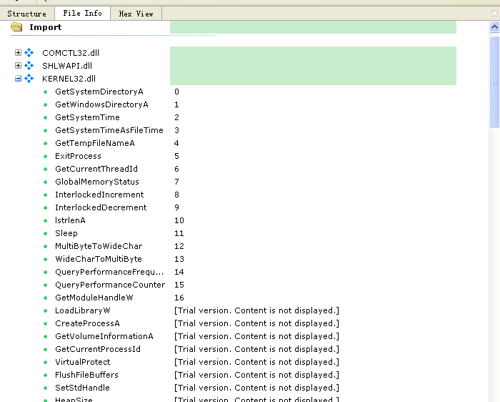Image resolution: width=500 pixels, height=402 pixels.
Task: Click ordinal value 0 for GetSystemDirectoryA
Action: [x=176, y=92]
